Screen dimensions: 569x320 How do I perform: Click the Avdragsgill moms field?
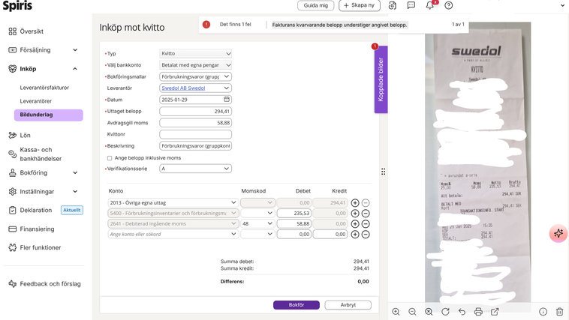[x=196, y=123]
